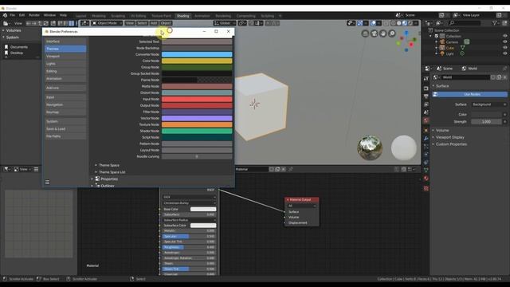Click the pan view hand gizmo
Image resolution: width=510 pixels, height=287 pixels.
pyautogui.click(x=383, y=33)
